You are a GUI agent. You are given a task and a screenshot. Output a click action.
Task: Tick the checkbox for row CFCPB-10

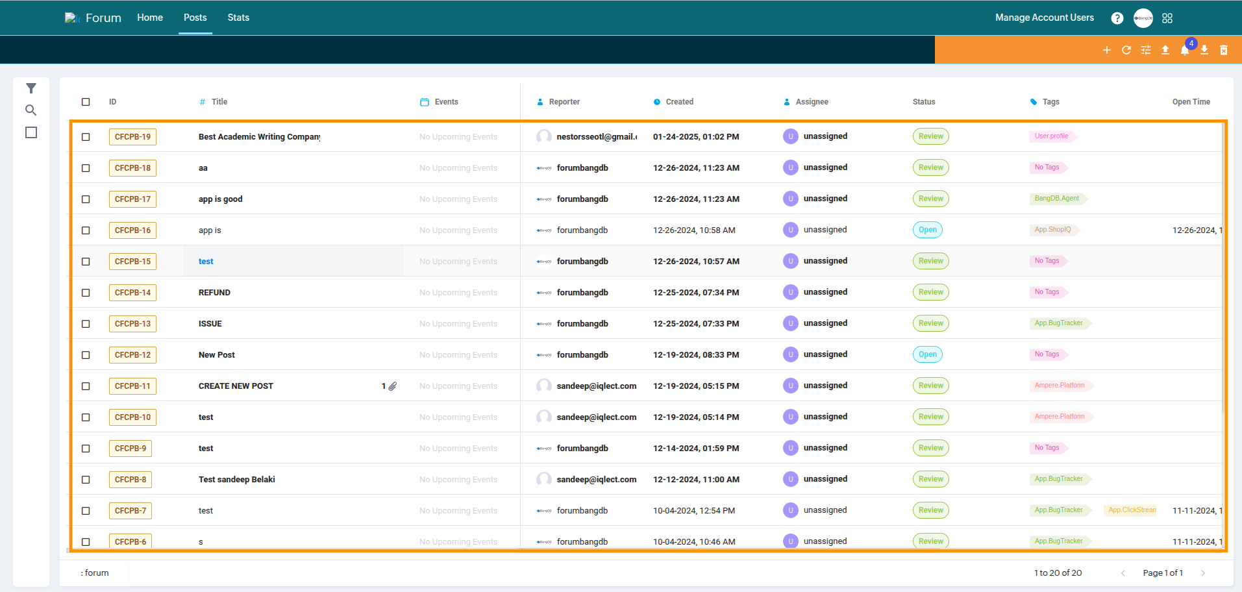point(86,417)
